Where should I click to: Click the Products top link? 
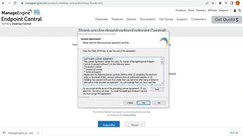(181, 10)
